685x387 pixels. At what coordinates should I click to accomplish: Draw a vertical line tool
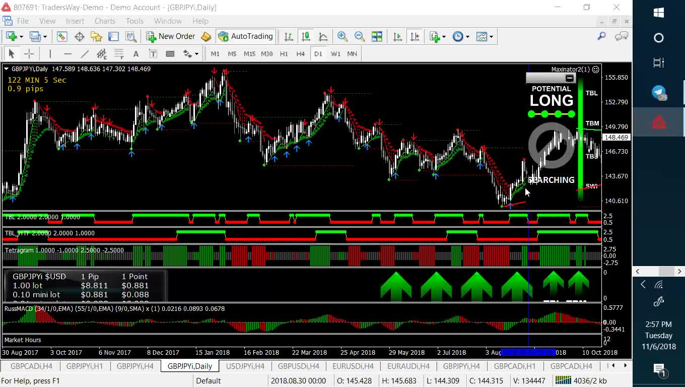coord(50,54)
